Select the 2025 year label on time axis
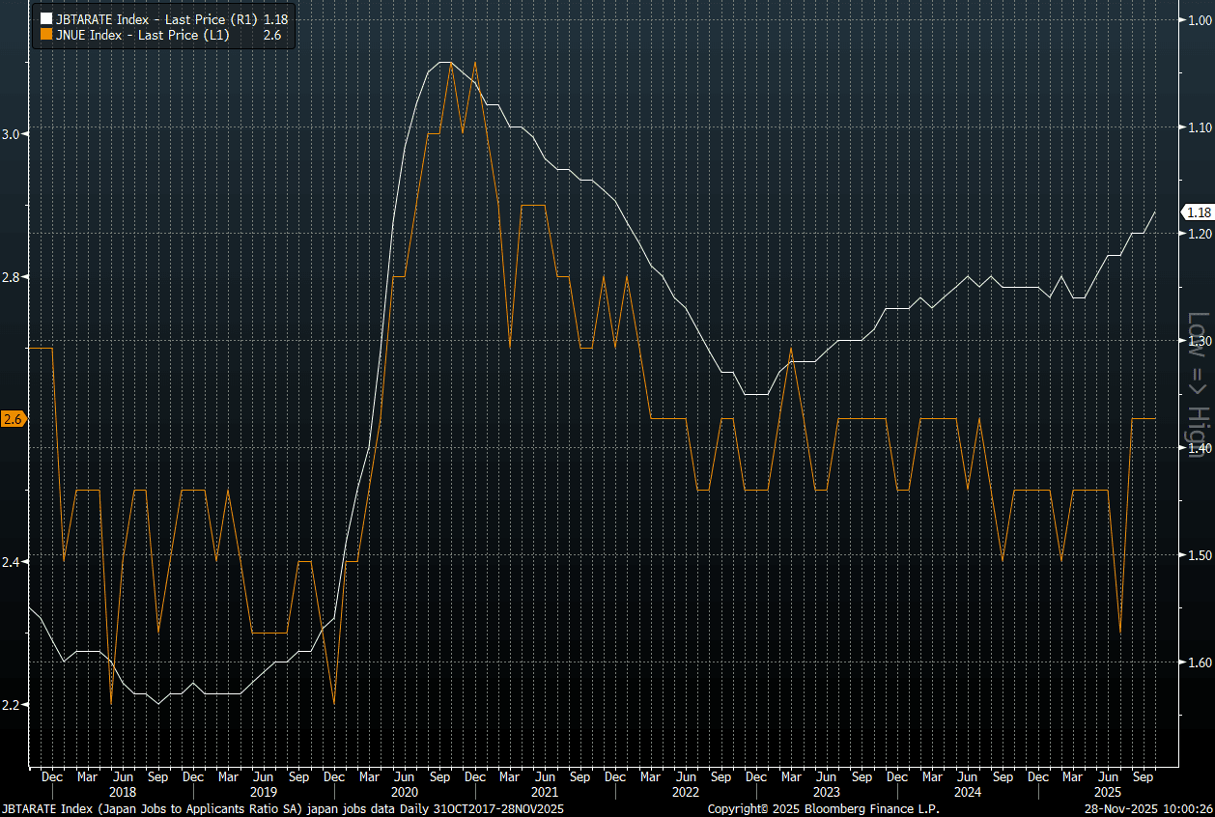 1107,792
